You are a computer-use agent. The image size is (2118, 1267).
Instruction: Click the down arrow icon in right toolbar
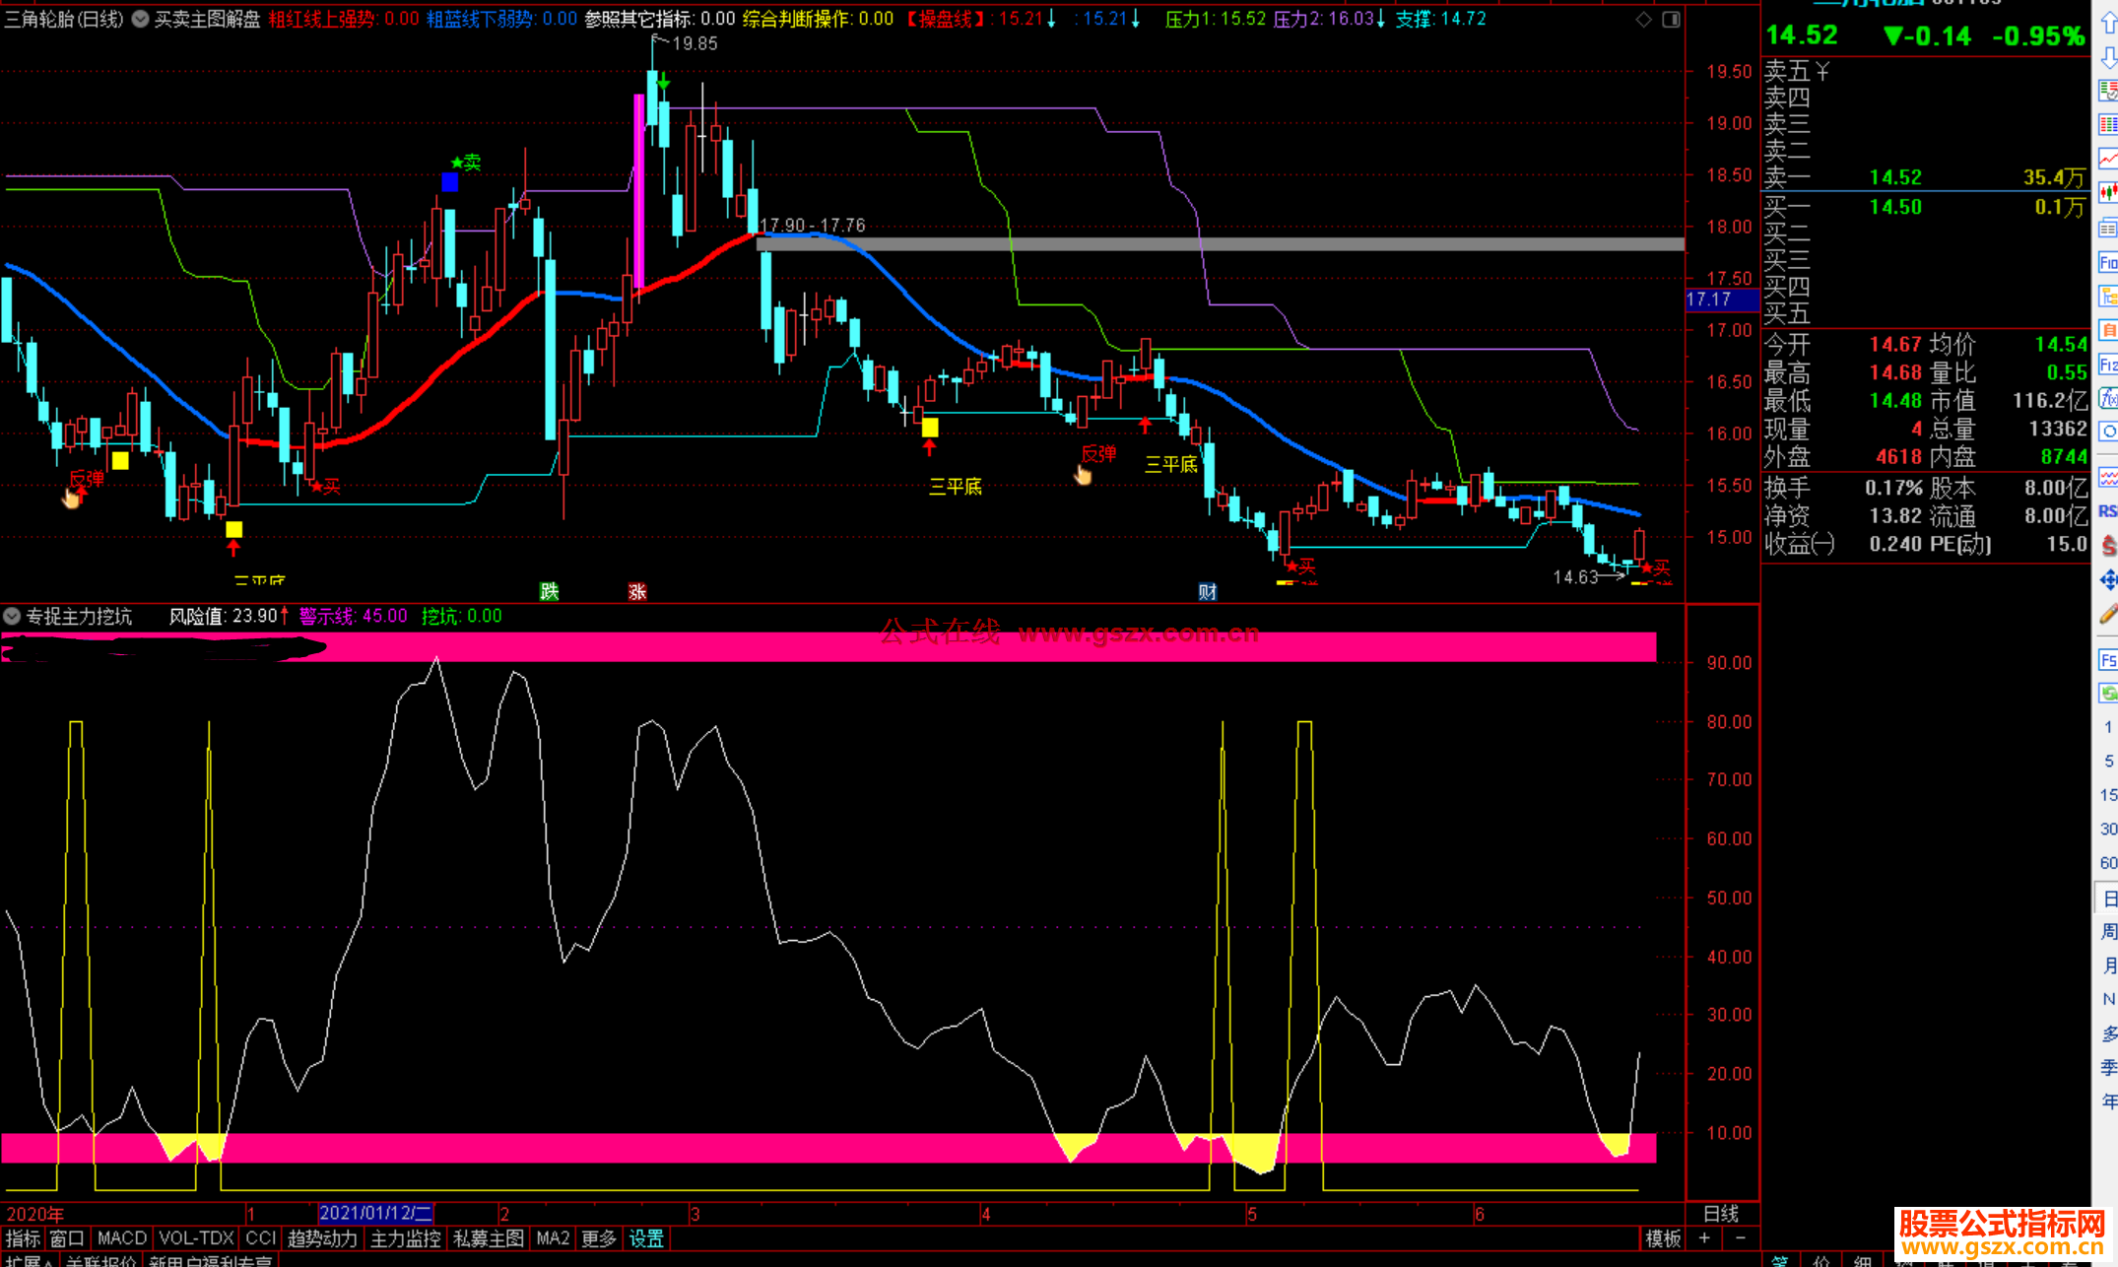tap(2108, 58)
